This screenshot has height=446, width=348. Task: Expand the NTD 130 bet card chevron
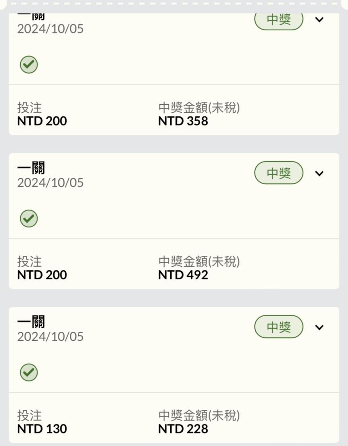tap(319, 327)
